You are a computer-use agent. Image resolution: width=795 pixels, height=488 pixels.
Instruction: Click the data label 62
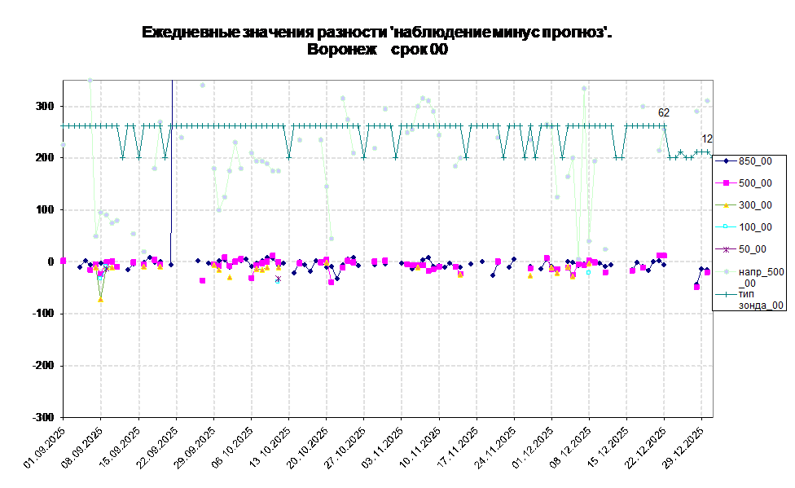664,112
